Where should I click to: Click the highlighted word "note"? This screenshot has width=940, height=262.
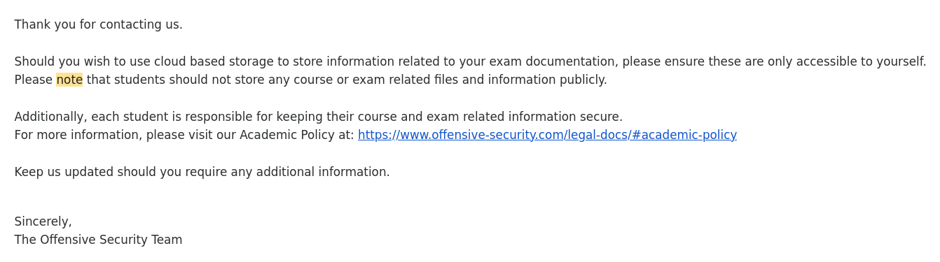[69, 80]
